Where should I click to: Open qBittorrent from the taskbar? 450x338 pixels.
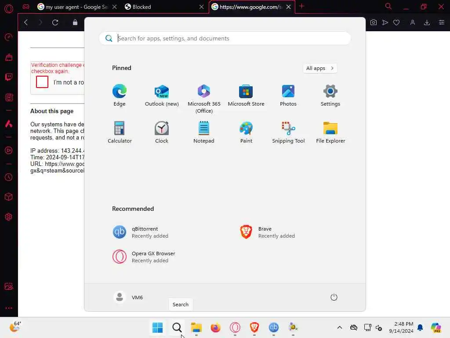(273, 327)
